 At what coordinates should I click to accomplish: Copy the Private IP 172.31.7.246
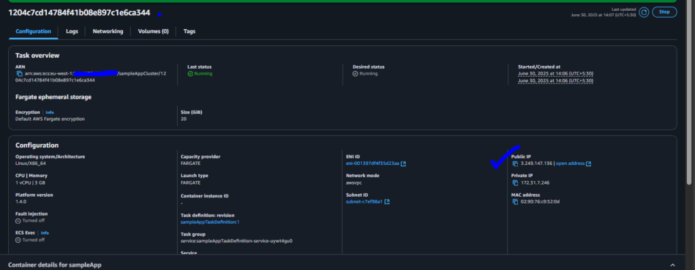point(515,182)
